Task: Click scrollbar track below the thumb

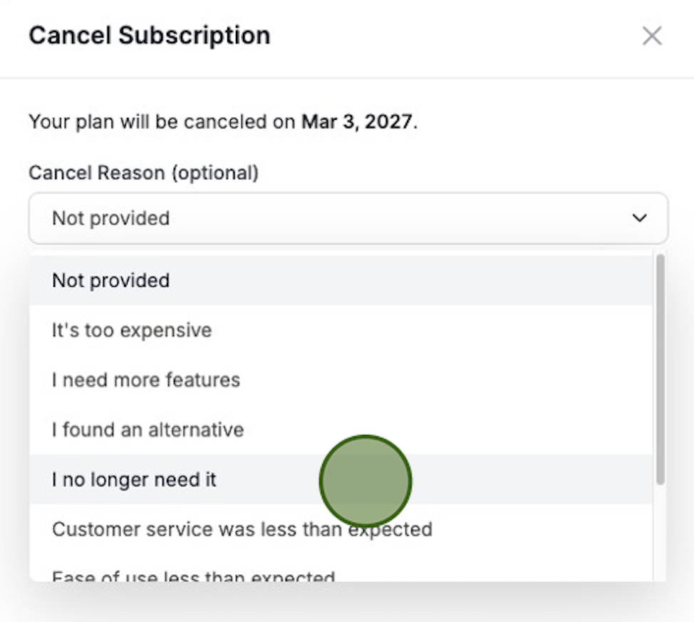Action: tap(661, 535)
